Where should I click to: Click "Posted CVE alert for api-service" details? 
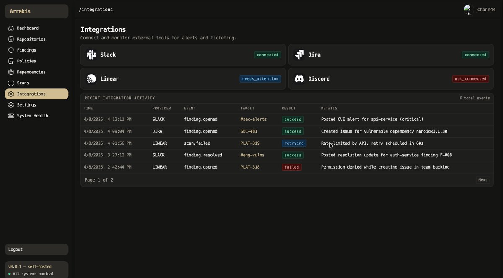point(372,120)
